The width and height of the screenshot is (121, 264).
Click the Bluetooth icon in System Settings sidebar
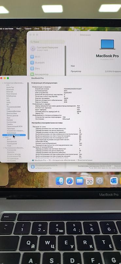(x=32, y=63)
